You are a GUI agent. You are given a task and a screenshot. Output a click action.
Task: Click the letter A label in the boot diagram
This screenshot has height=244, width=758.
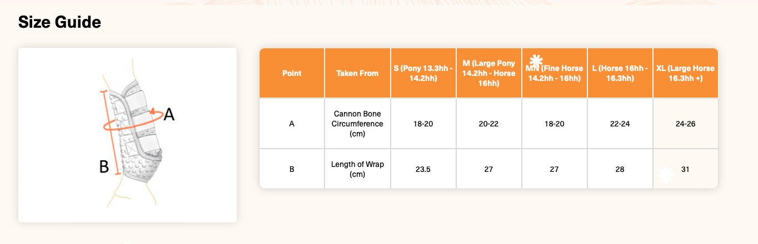click(x=169, y=114)
